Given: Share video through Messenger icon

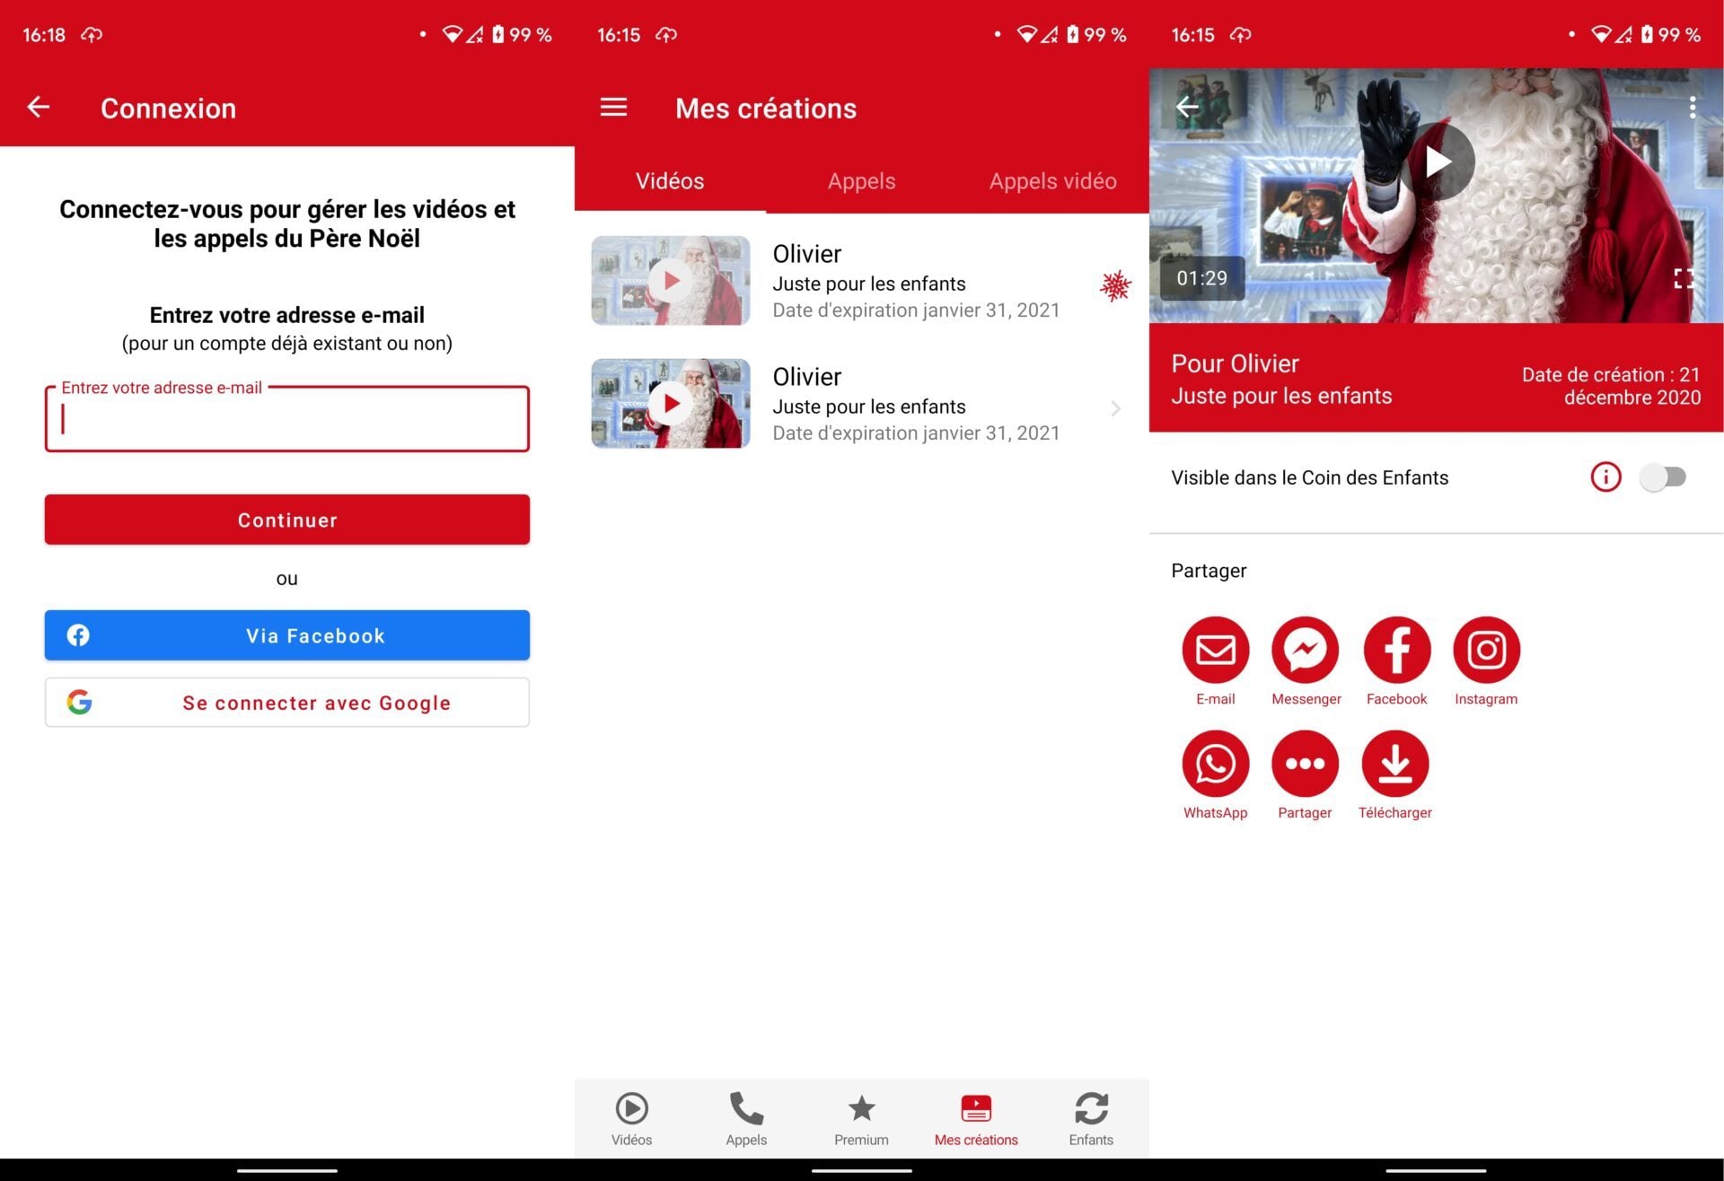Looking at the screenshot, I should coord(1305,650).
